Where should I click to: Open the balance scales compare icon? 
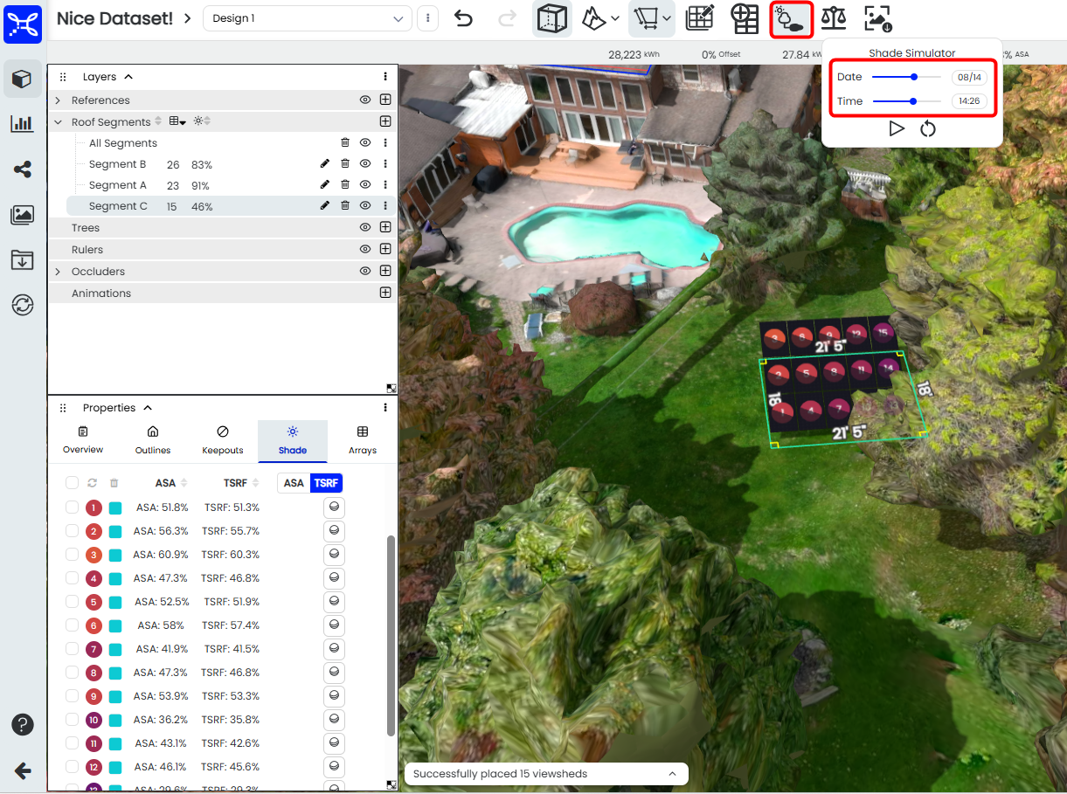[834, 18]
